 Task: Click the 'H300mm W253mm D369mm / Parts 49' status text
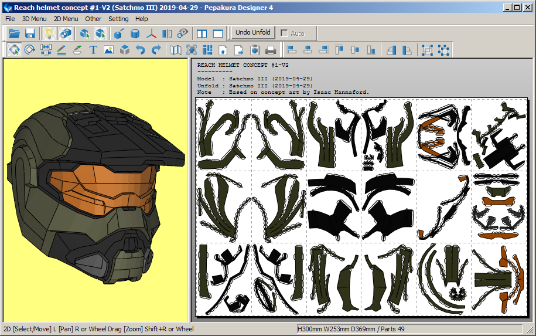pos(351,329)
